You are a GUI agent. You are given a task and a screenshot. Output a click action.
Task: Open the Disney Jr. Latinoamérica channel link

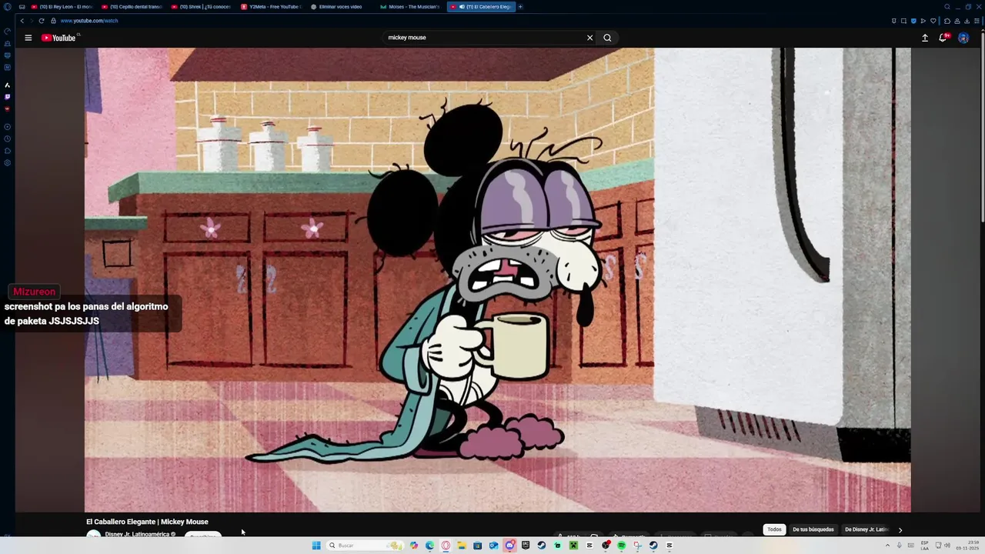[x=137, y=534]
